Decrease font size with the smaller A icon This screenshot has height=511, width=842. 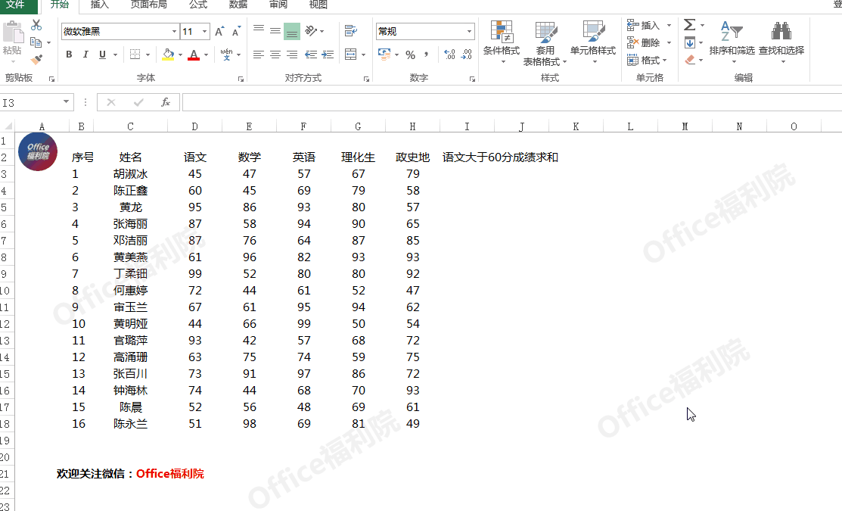(236, 32)
